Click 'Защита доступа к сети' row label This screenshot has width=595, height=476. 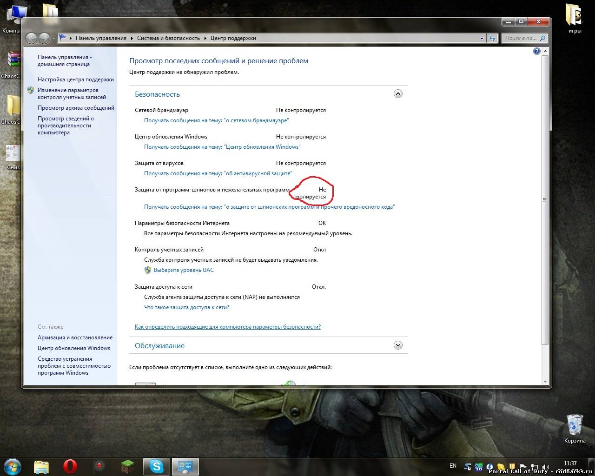coord(164,287)
